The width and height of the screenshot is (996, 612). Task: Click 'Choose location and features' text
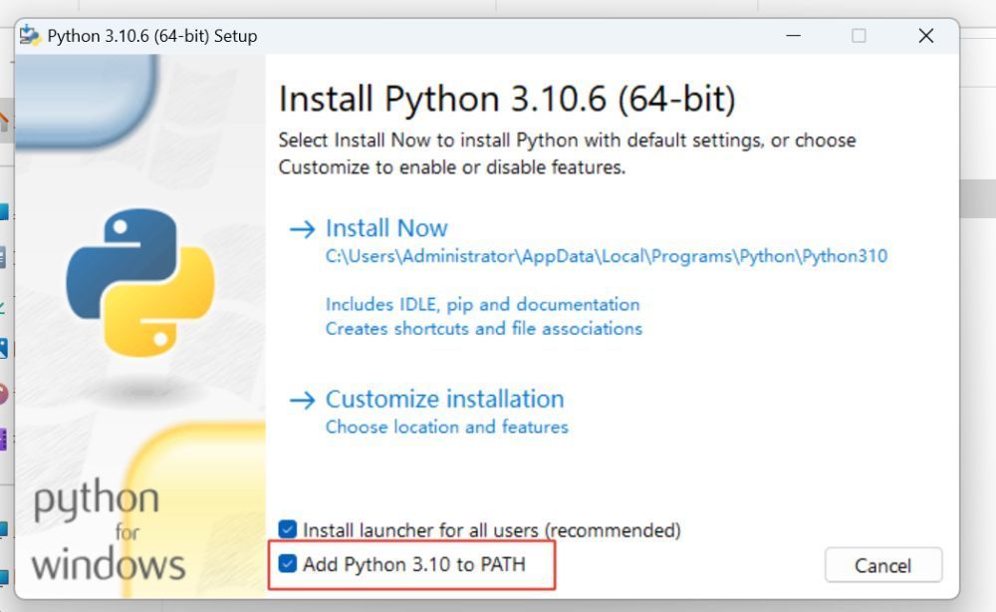(x=446, y=427)
